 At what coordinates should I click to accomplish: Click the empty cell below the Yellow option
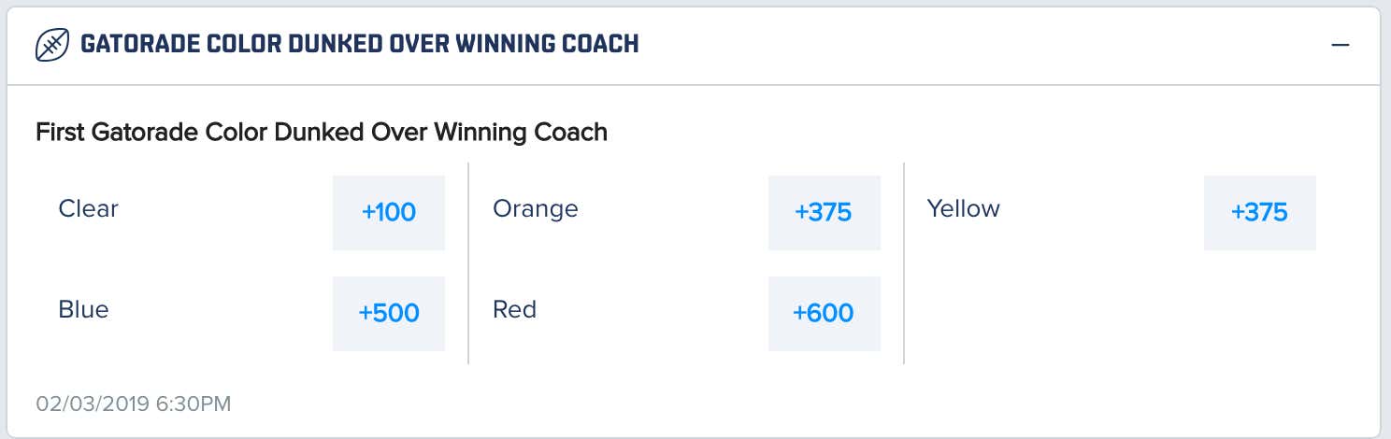click(x=1122, y=314)
